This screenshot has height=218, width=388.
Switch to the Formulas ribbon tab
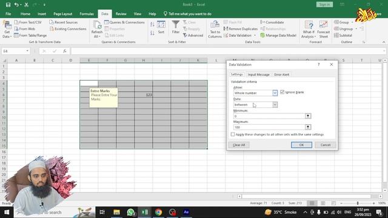coord(87,14)
